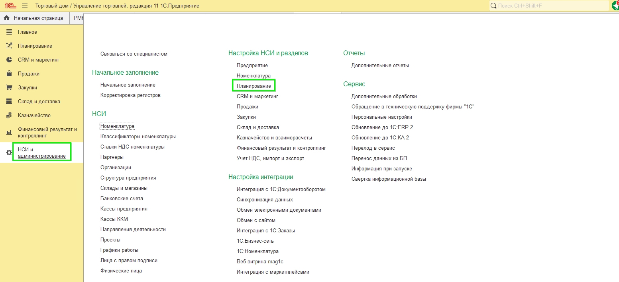Open the Казначейство section in sidebar
The height and width of the screenshot is (282, 619).
coord(34,115)
